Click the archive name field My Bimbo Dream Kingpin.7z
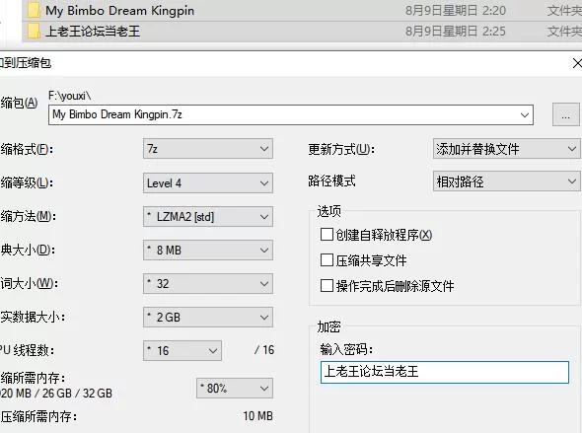Image resolution: width=582 pixels, height=433 pixels. click(291, 115)
